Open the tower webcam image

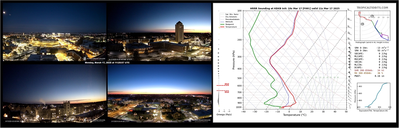tap(159, 32)
